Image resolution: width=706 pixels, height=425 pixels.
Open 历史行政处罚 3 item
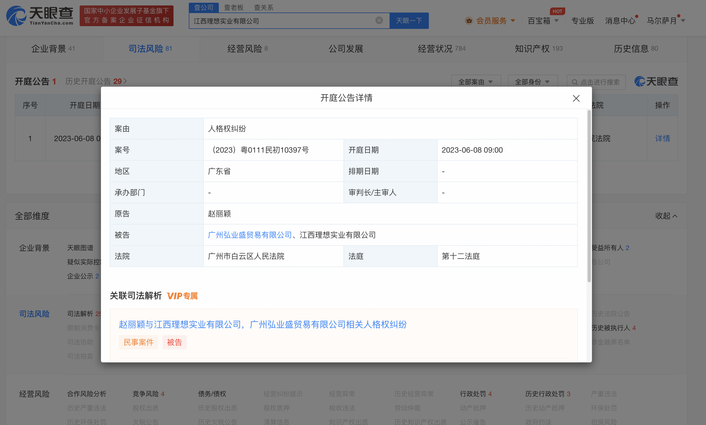(x=548, y=394)
